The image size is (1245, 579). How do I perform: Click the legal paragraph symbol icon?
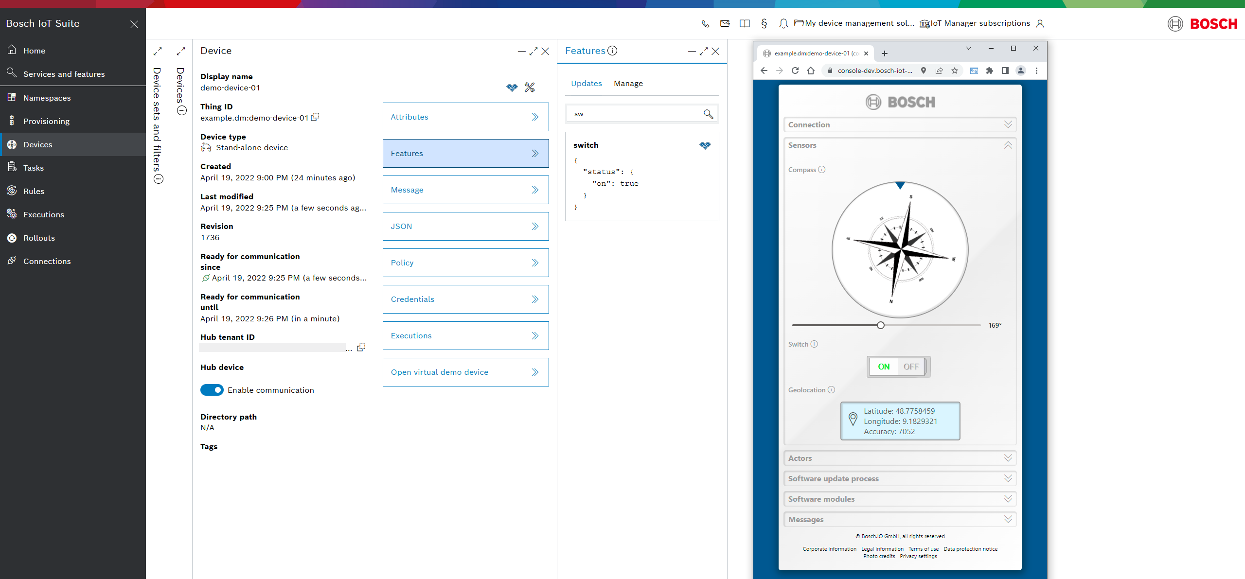(x=764, y=23)
